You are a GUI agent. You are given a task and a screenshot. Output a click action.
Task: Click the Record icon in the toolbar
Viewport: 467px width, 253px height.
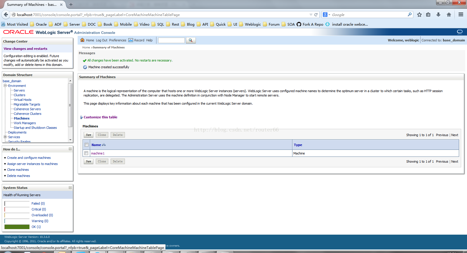[131, 40]
